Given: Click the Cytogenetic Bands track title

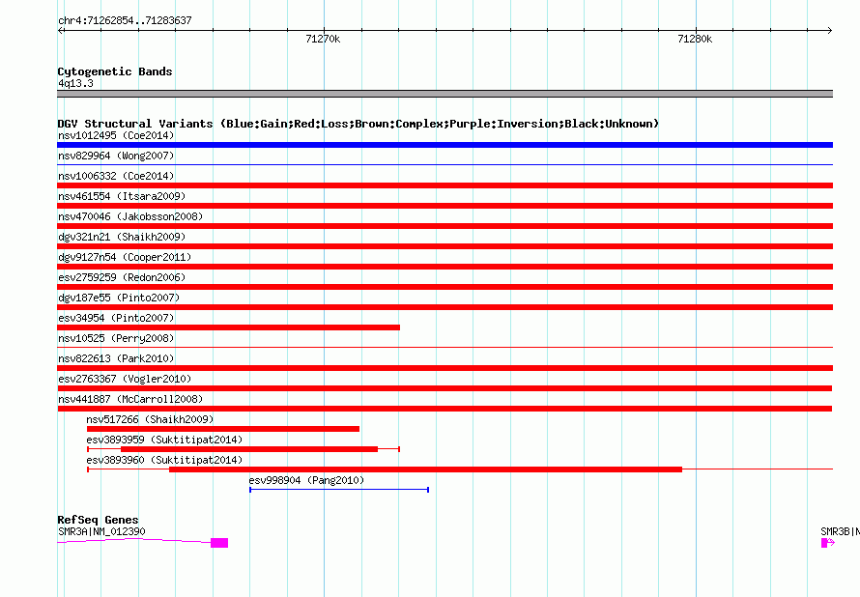Looking at the screenshot, I should (x=115, y=71).
